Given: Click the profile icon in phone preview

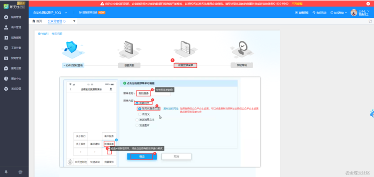Looking at the screenshot, I should [x=111, y=89].
